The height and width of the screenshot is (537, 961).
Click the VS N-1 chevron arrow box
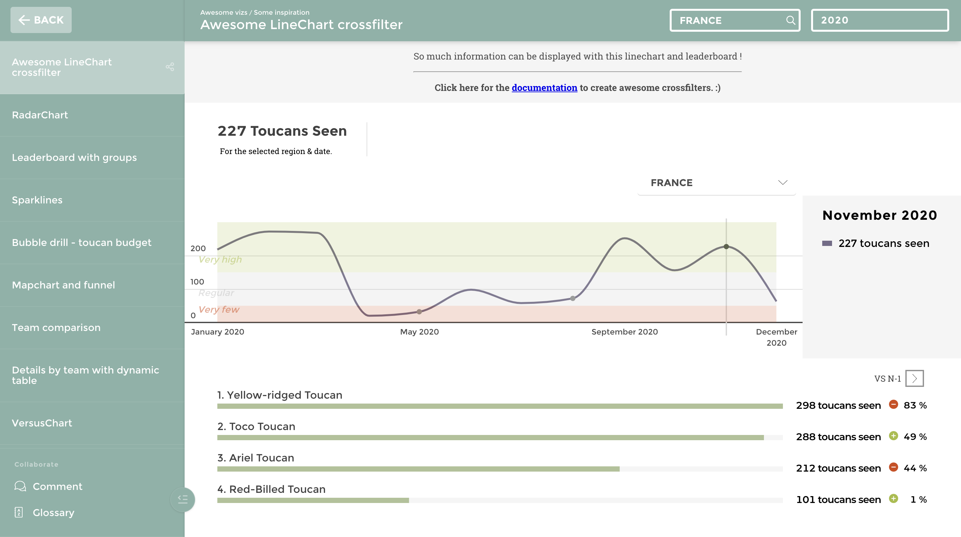tap(915, 379)
